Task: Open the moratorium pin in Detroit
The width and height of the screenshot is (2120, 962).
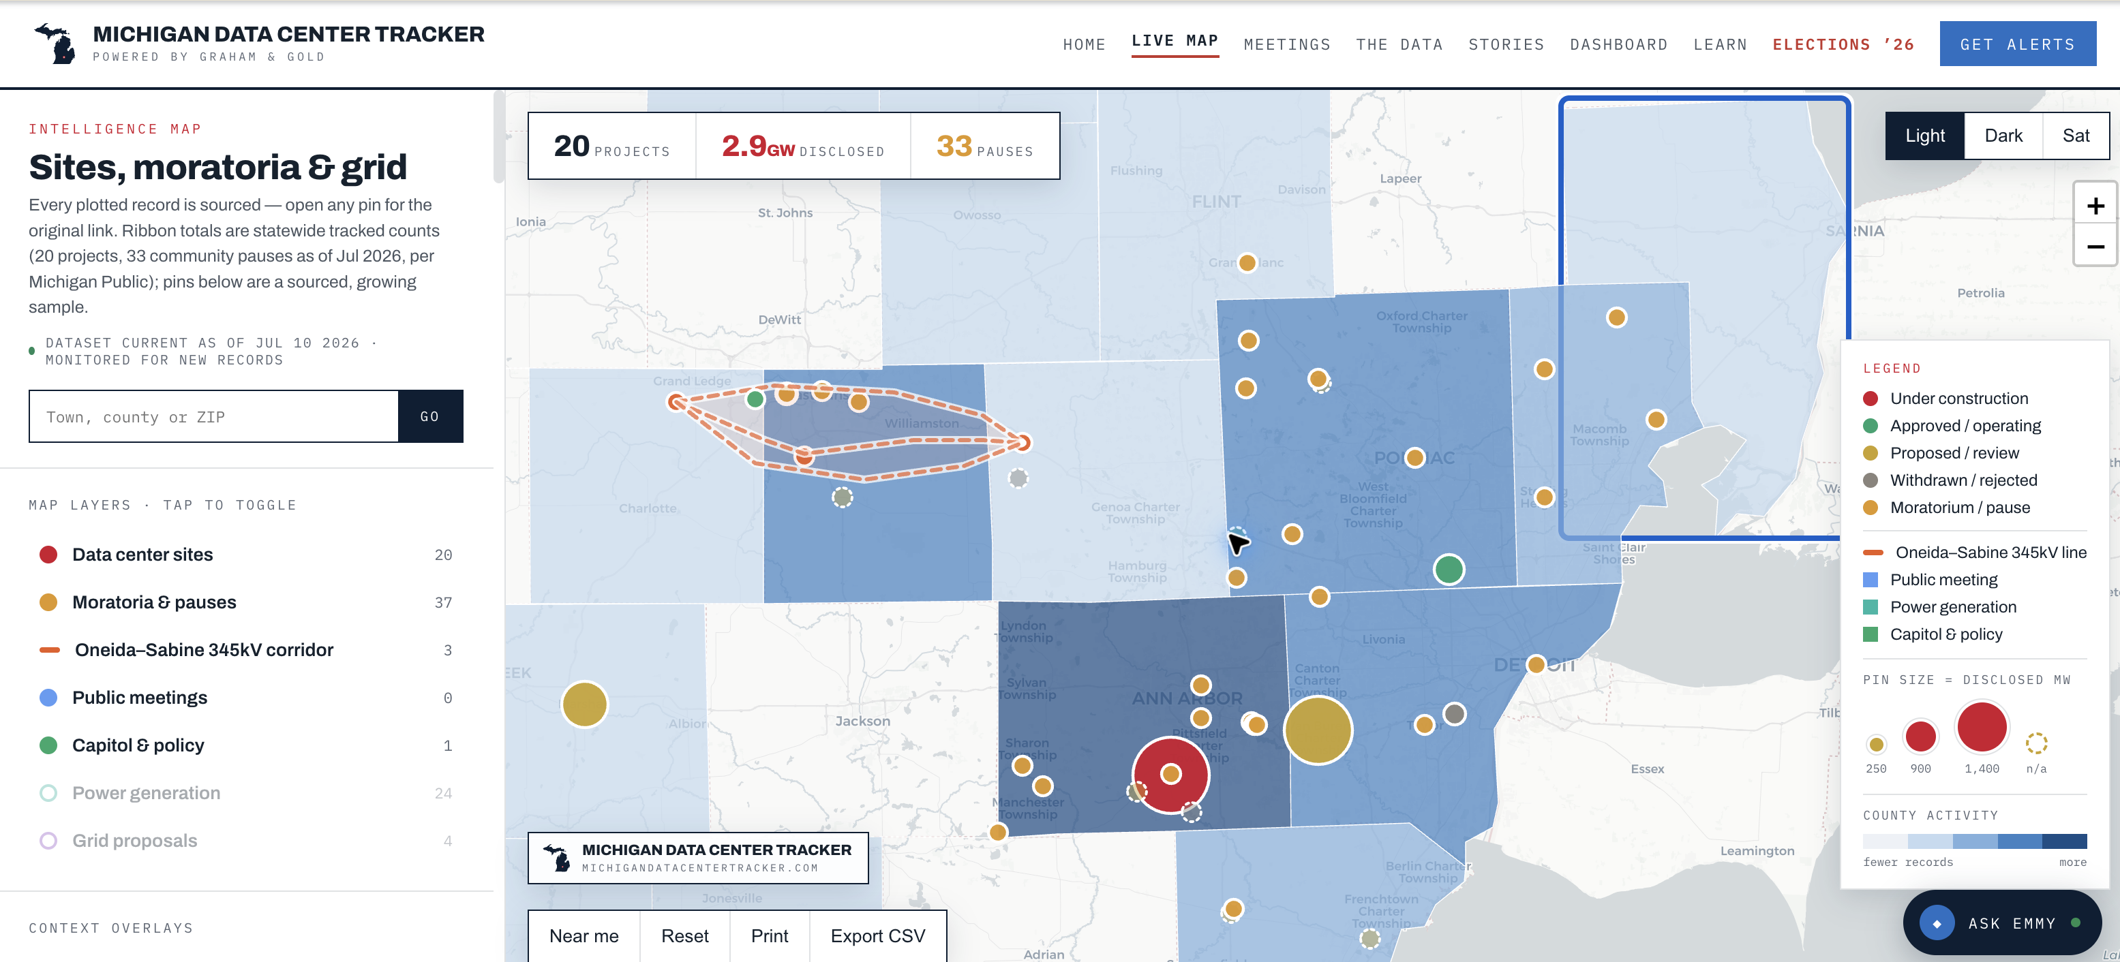Action: pos(1536,664)
